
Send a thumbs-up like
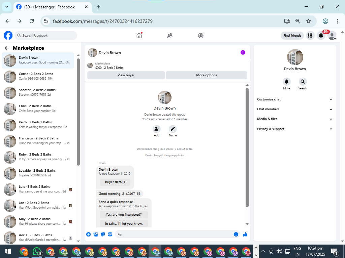tap(245, 234)
